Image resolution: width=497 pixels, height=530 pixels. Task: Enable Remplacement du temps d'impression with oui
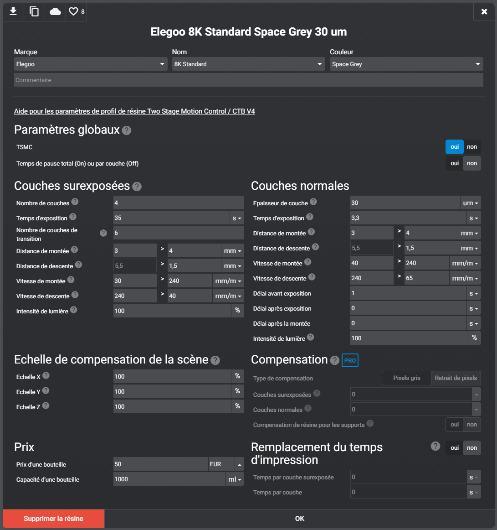pos(455,448)
